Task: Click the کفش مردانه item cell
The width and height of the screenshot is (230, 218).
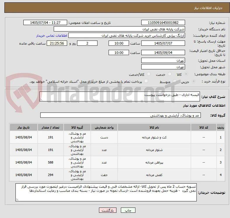Action: [154, 175]
